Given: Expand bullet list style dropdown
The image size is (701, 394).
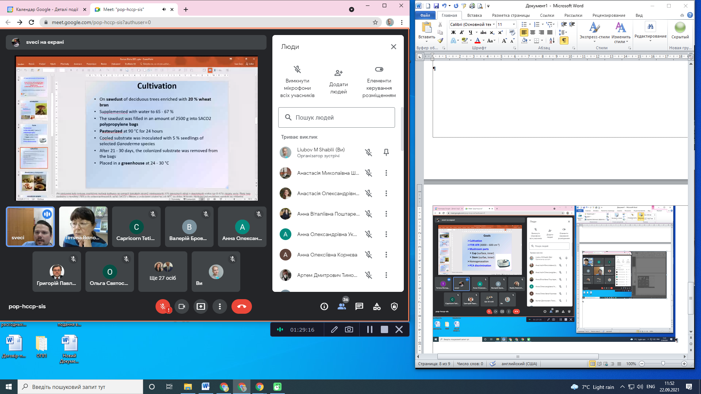Looking at the screenshot, I should click(530, 24).
